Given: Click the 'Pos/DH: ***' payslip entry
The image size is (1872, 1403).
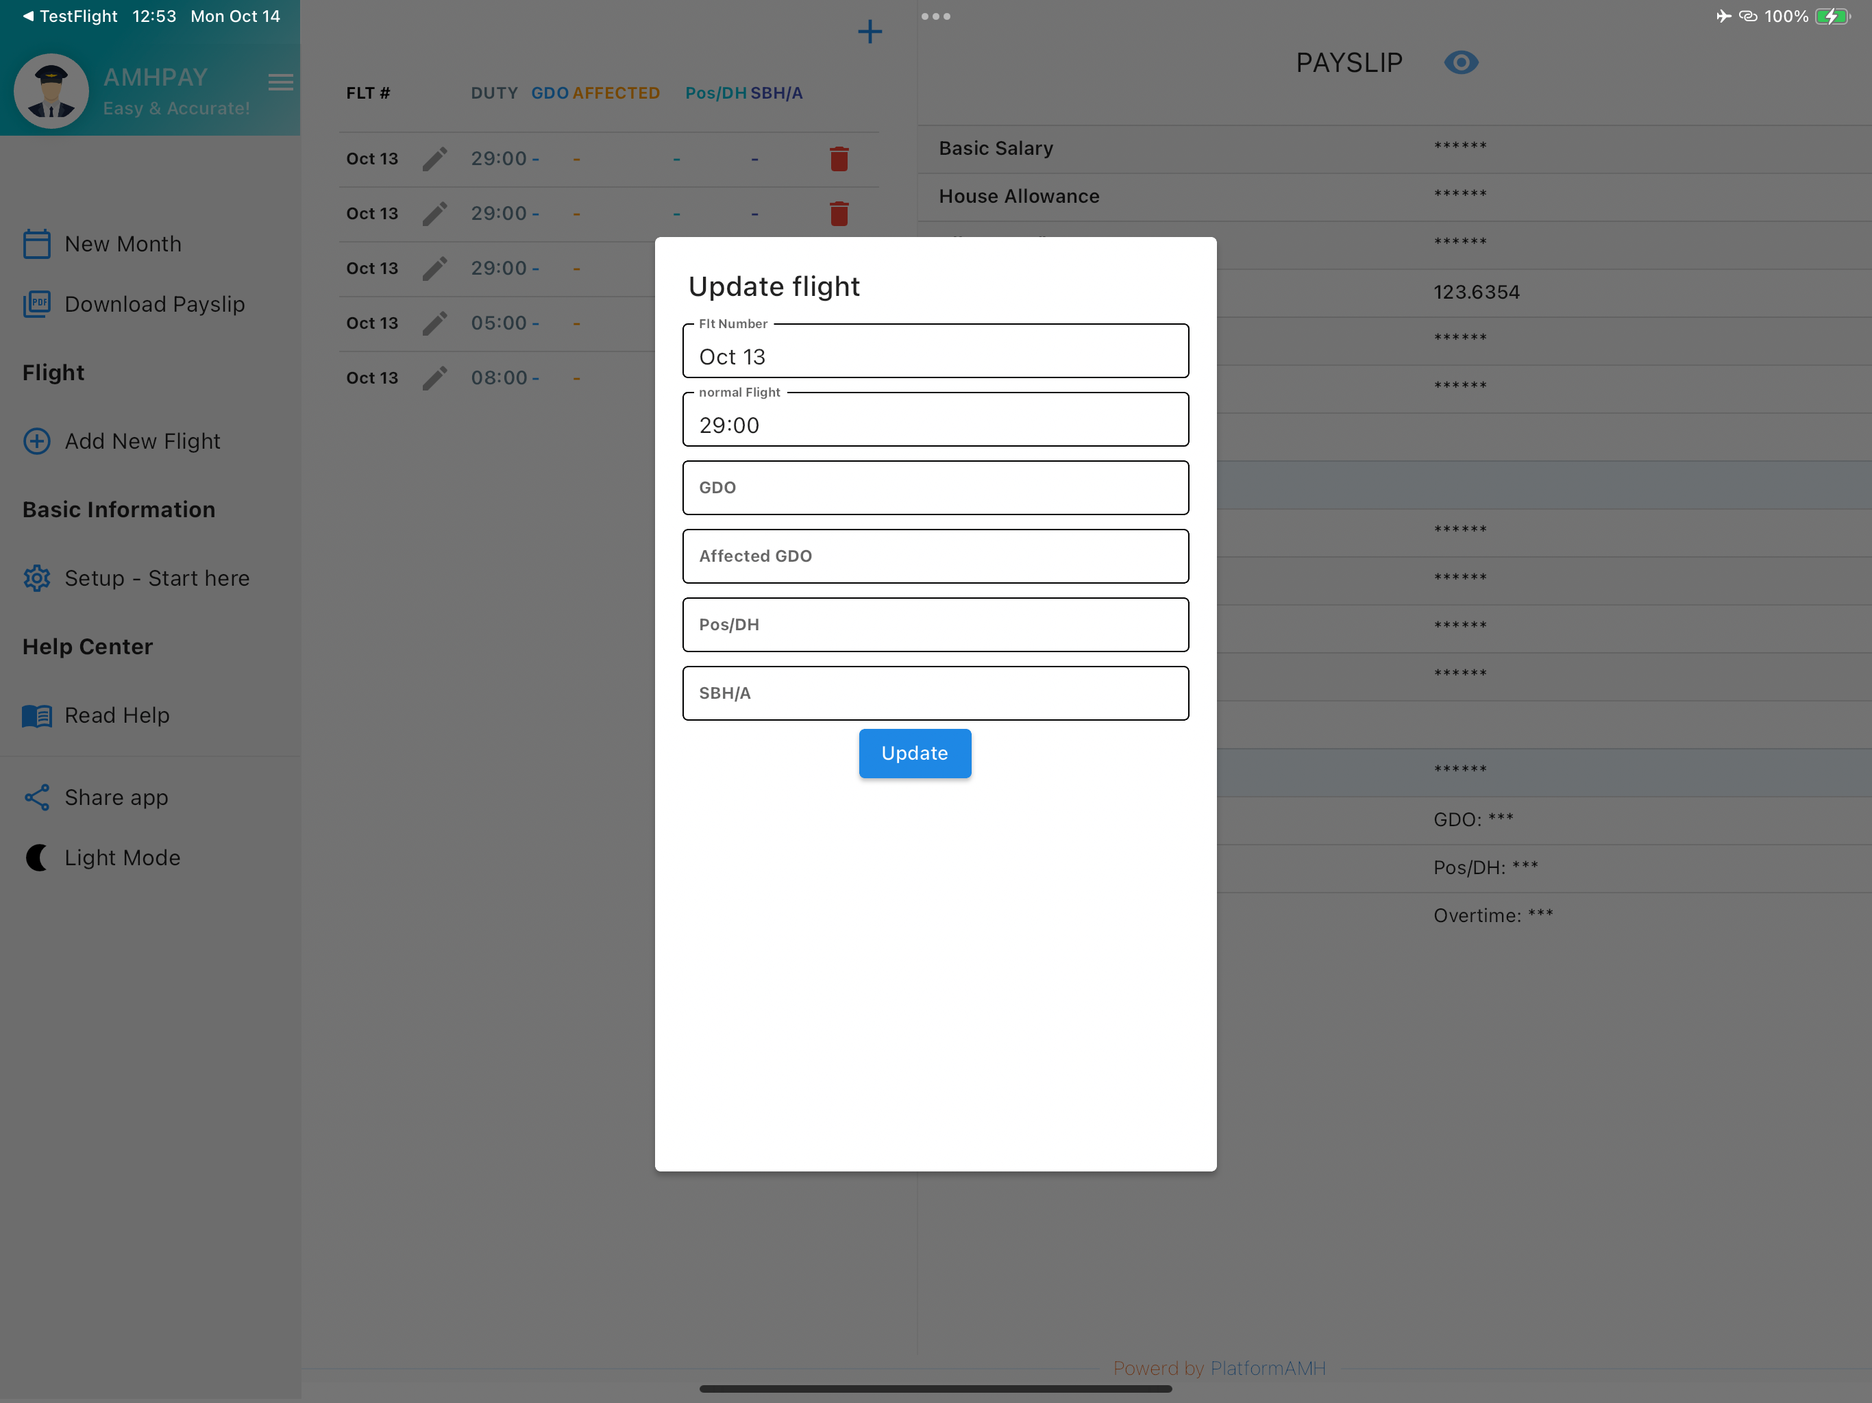Looking at the screenshot, I should [x=1486, y=867].
